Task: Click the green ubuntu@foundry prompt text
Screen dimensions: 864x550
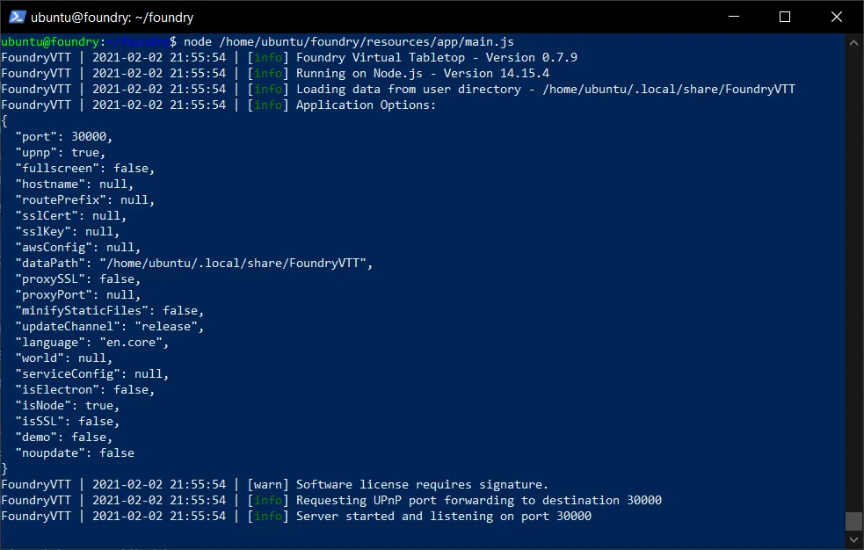Action: (48, 40)
